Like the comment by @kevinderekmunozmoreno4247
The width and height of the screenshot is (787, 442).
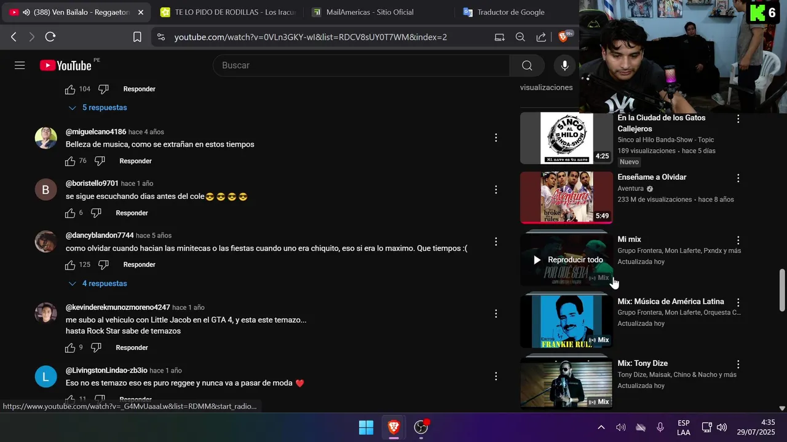pyautogui.click(x=70, y=347)
